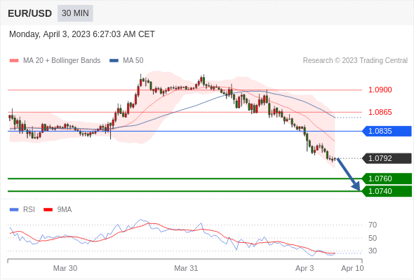Click the RSI 50 level label
Screen dimensions: 414x280
pyautogui.click(x=373, y=238)
